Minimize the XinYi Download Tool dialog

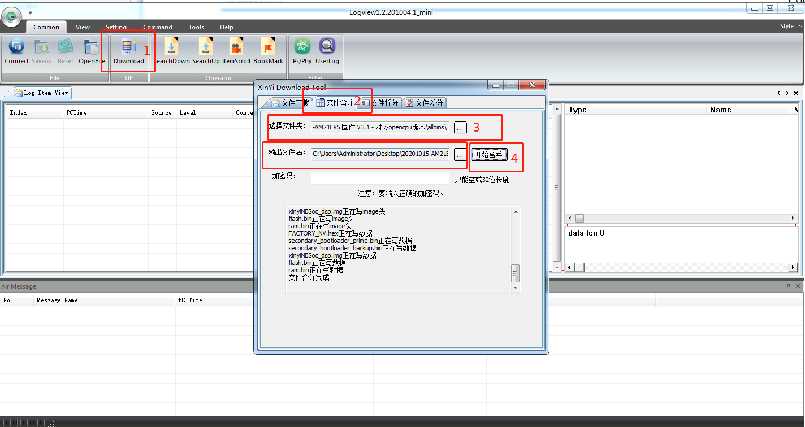point(496,85)
